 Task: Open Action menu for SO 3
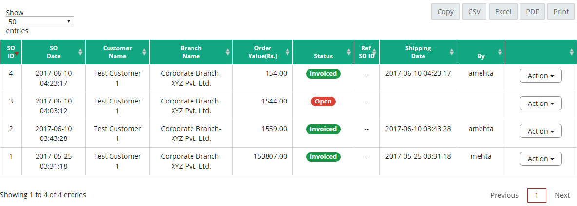(540, 103)
